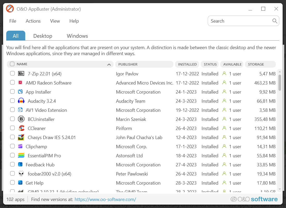
Task: Click the Audacity headphones icon
Action: (21, 101)
